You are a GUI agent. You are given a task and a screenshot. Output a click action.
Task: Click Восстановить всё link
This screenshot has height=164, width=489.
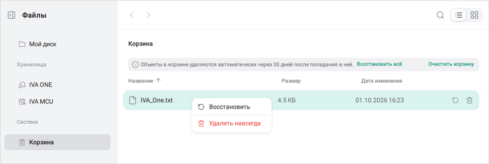coord(379,64)
